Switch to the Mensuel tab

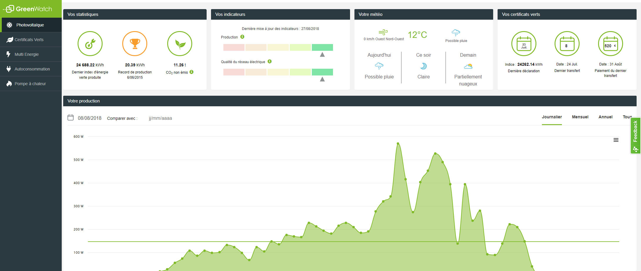580,117
